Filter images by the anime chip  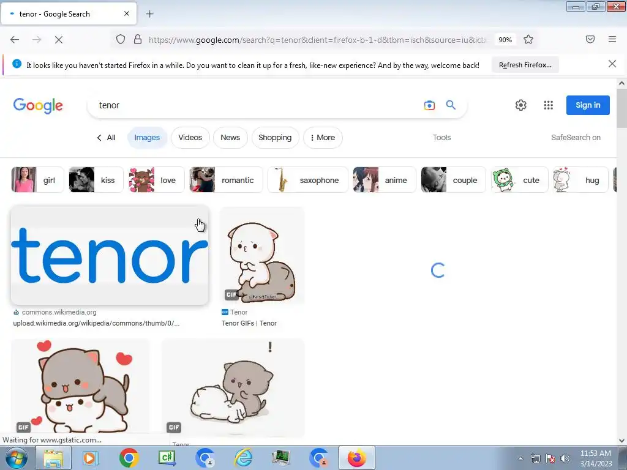385,180
